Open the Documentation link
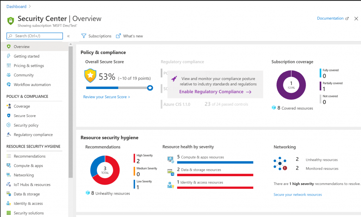 (330, 18)
